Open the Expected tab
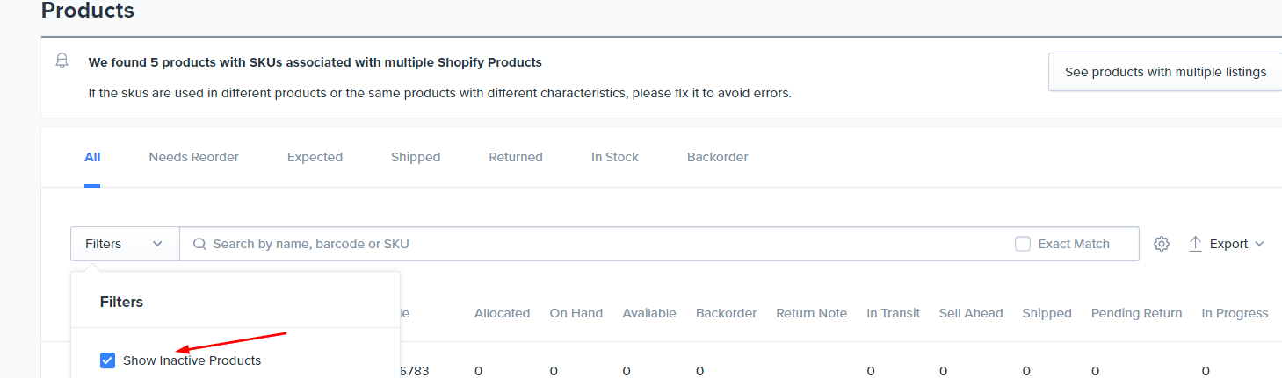 click(x=315, y=157)
